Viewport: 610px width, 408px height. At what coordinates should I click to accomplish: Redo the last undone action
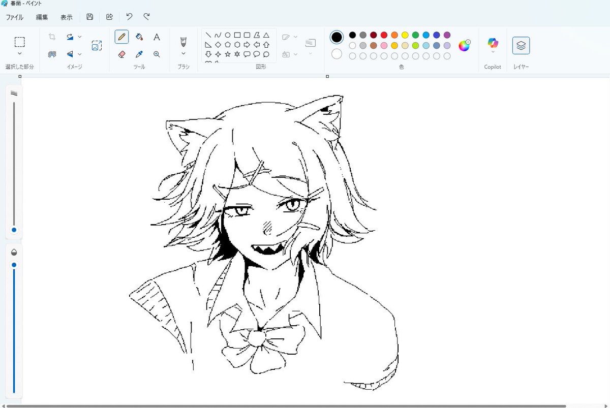coord(146,17)
